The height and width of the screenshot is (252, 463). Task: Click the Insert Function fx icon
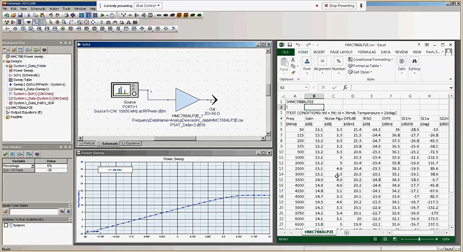pos(345,88)
